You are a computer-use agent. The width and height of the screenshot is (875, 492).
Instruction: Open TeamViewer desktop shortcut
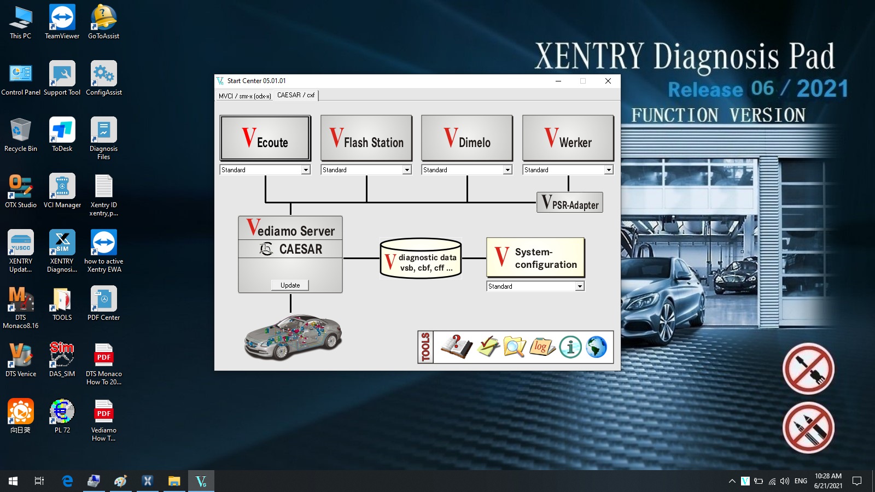click(62, 22)
